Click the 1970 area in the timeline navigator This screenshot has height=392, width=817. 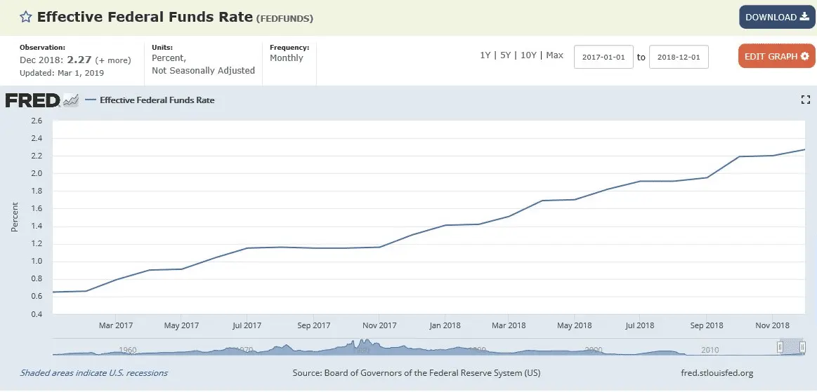[x=244, y=349]
